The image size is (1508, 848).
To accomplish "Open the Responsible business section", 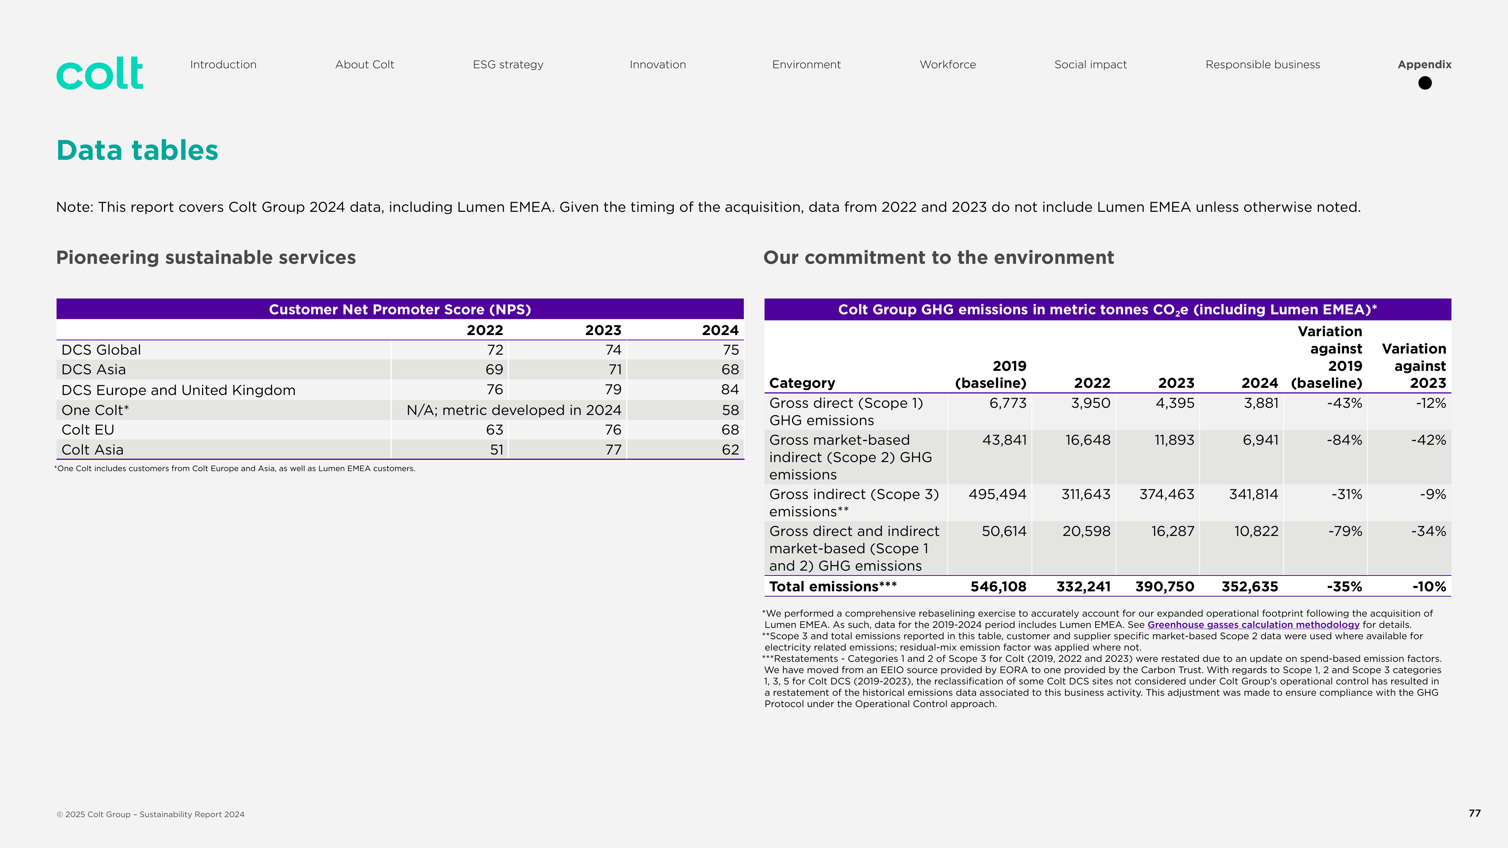I will click(1263, 64).
